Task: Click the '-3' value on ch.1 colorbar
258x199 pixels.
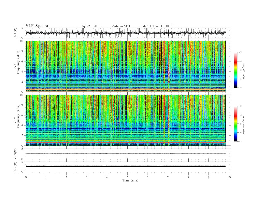Action: (x=240, y=52)
